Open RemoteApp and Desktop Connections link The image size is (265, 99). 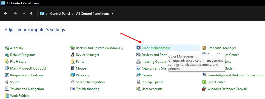click(235, 75)
